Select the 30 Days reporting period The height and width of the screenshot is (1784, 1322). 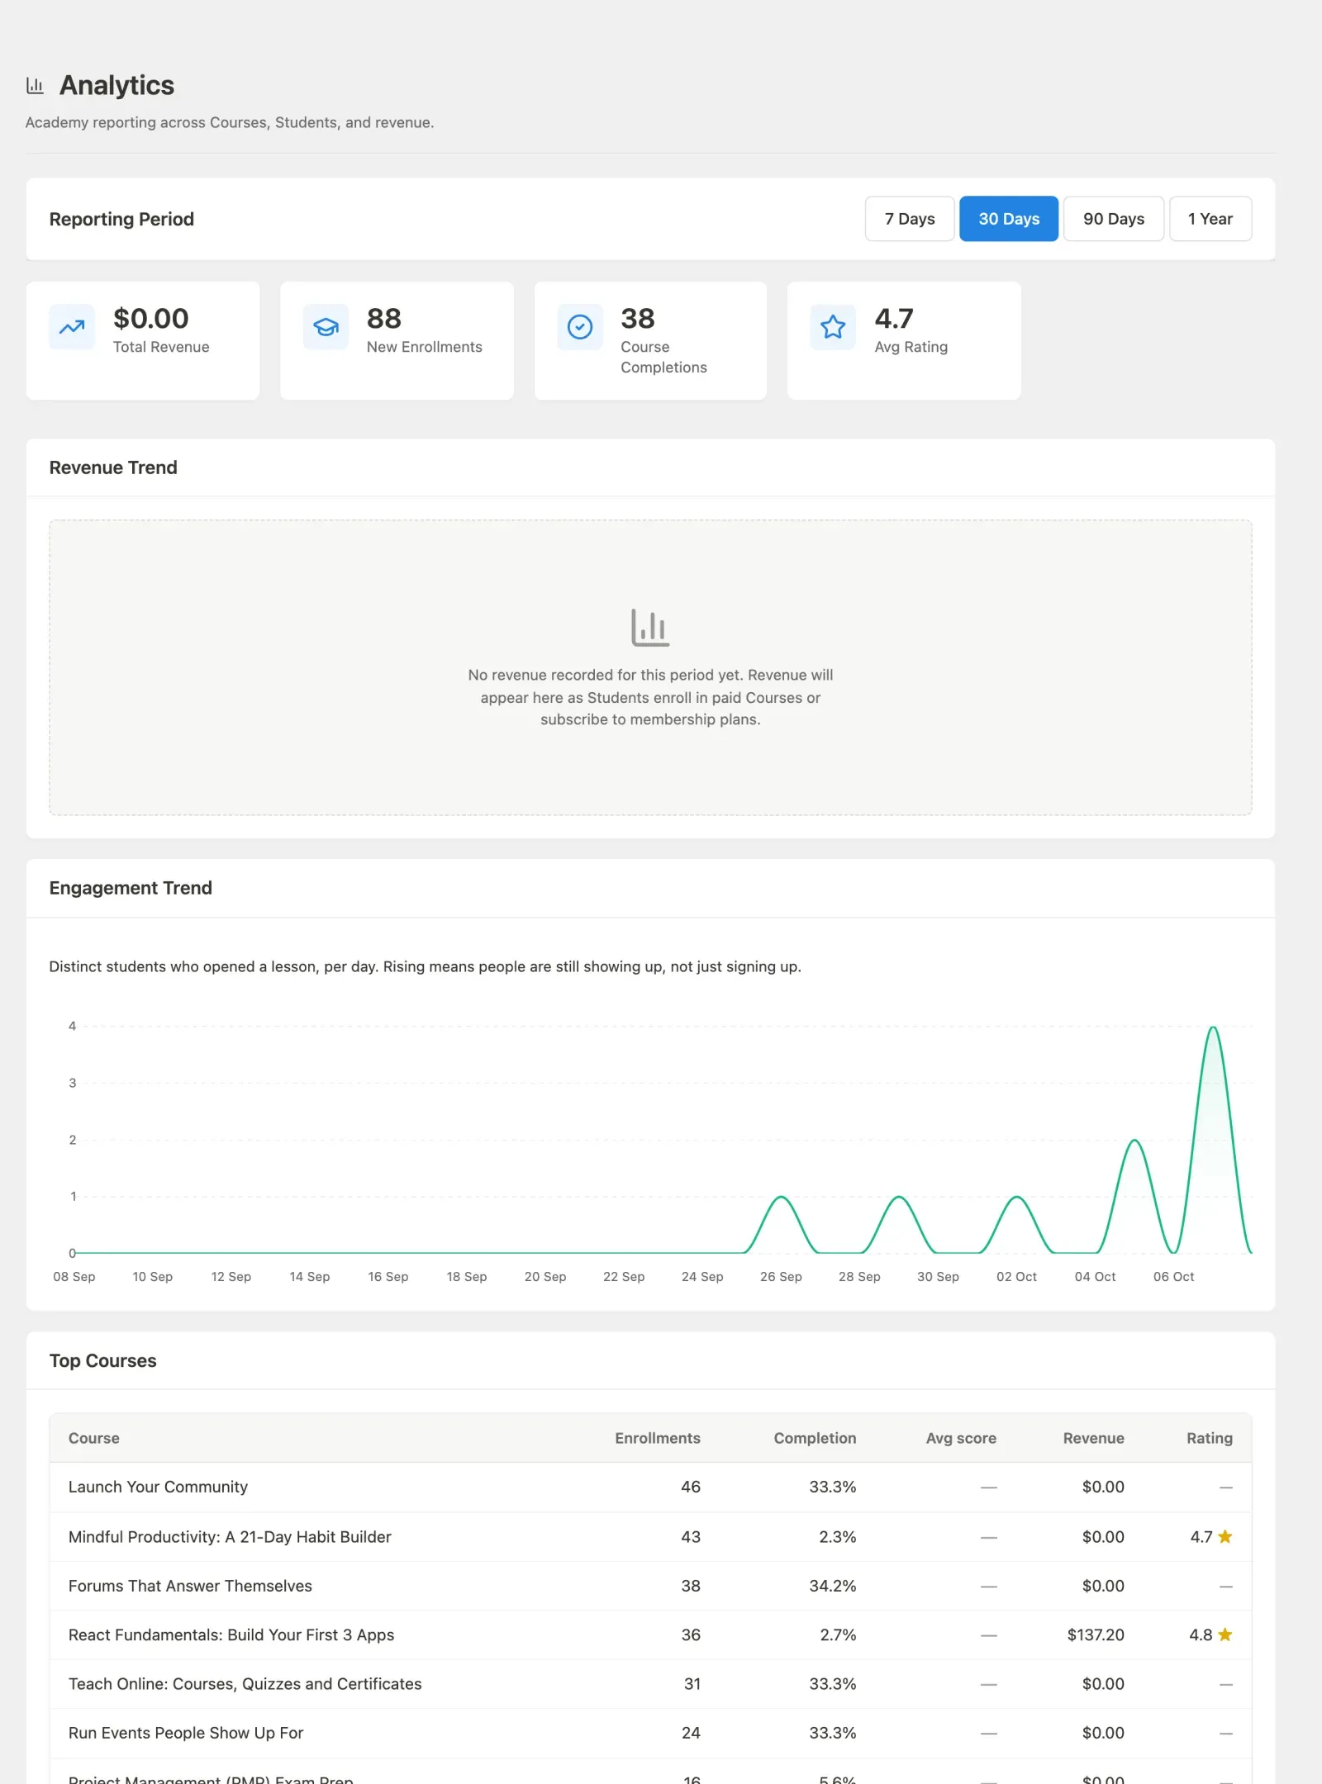[x=1009, y=219]
